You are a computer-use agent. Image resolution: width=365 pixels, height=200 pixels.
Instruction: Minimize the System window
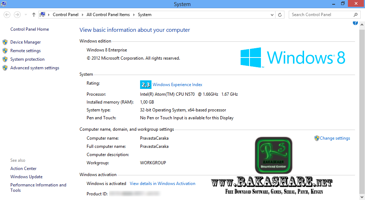tap(334, 4)
